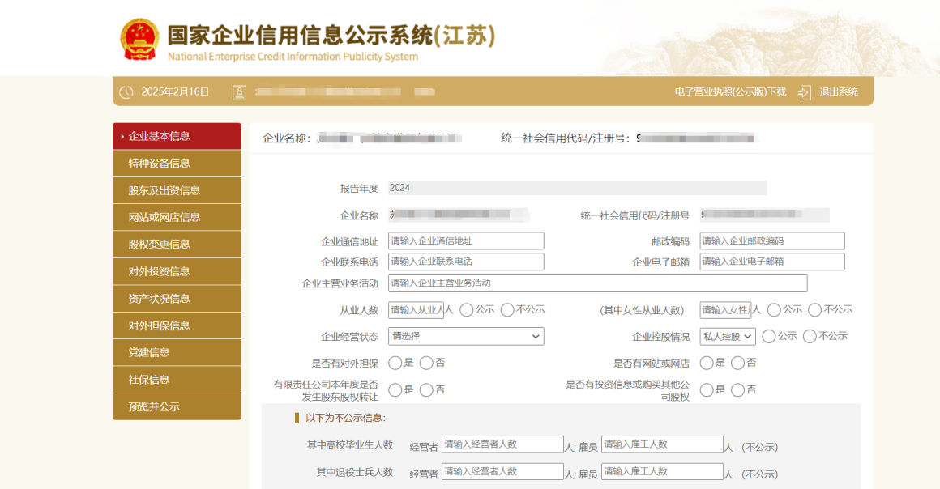Click the logout door icon

click(x=804, y=92)
